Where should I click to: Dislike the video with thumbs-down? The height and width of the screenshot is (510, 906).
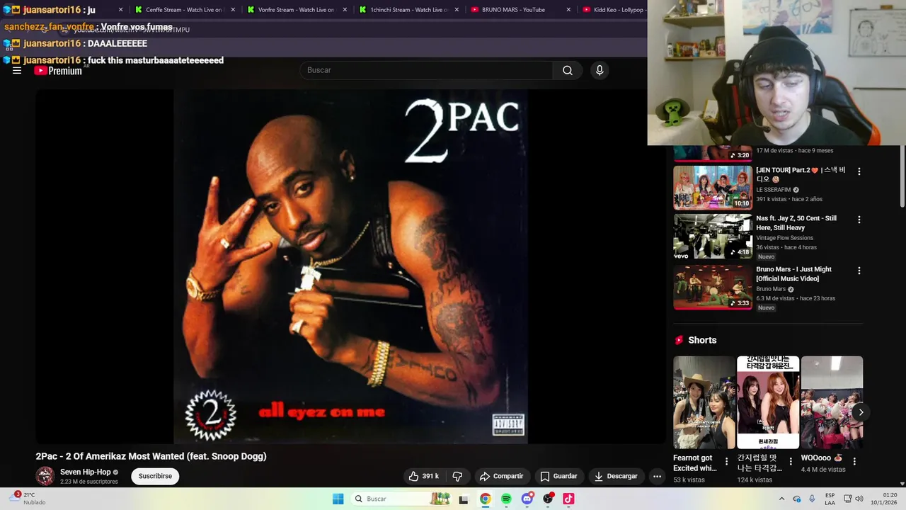pos(457,476)
